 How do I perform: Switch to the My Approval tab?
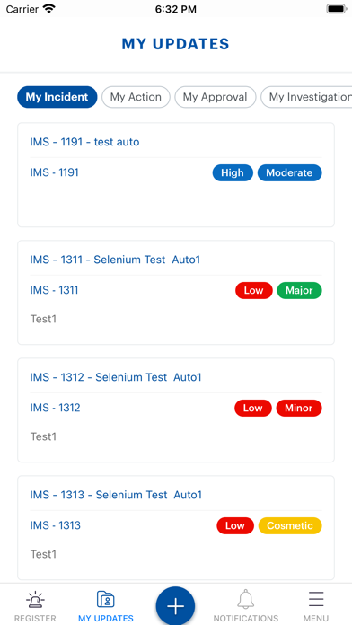click(x=216, y=97)
